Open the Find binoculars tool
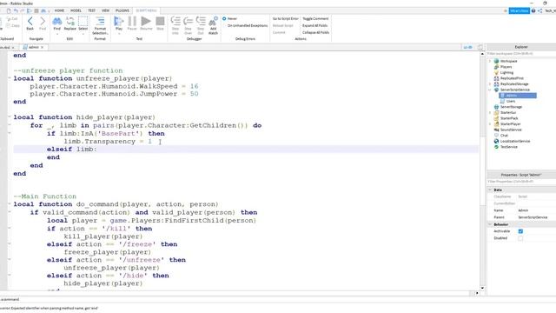 click(56, 23)
